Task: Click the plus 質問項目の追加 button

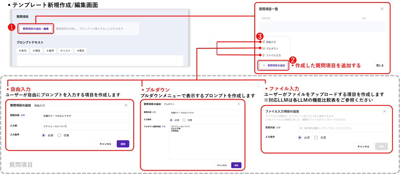Action: pos(273,65)
